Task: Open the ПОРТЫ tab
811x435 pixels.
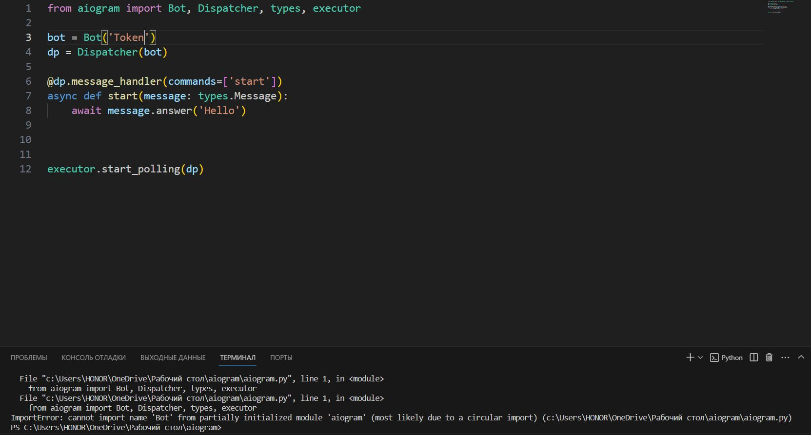Action: tap(281, 358)
